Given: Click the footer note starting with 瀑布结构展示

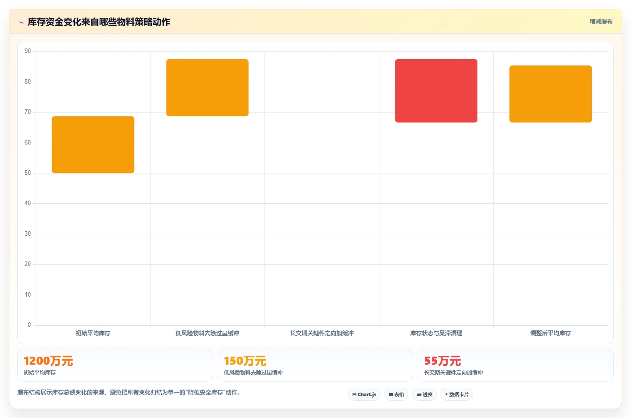Looking at the screenshot, I should 129,392.
